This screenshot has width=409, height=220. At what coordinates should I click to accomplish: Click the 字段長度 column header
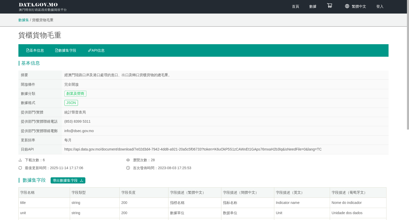[144, 193]
